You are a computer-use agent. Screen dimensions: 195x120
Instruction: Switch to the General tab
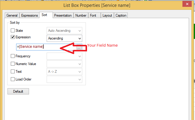12,15
